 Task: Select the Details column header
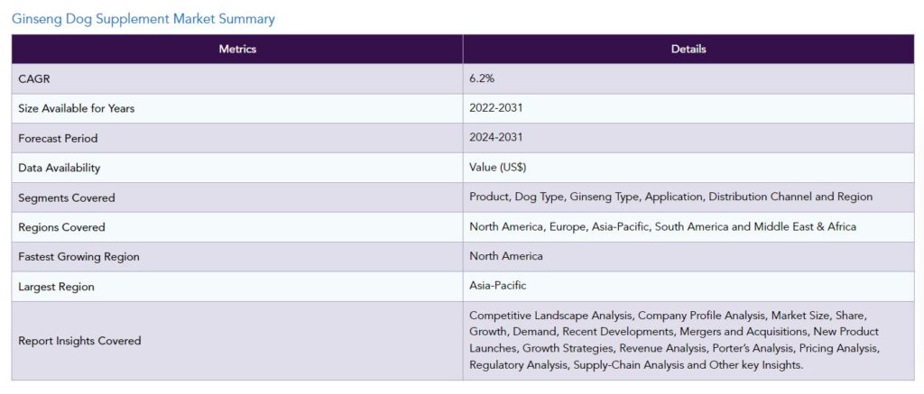(x=688, y=49)
